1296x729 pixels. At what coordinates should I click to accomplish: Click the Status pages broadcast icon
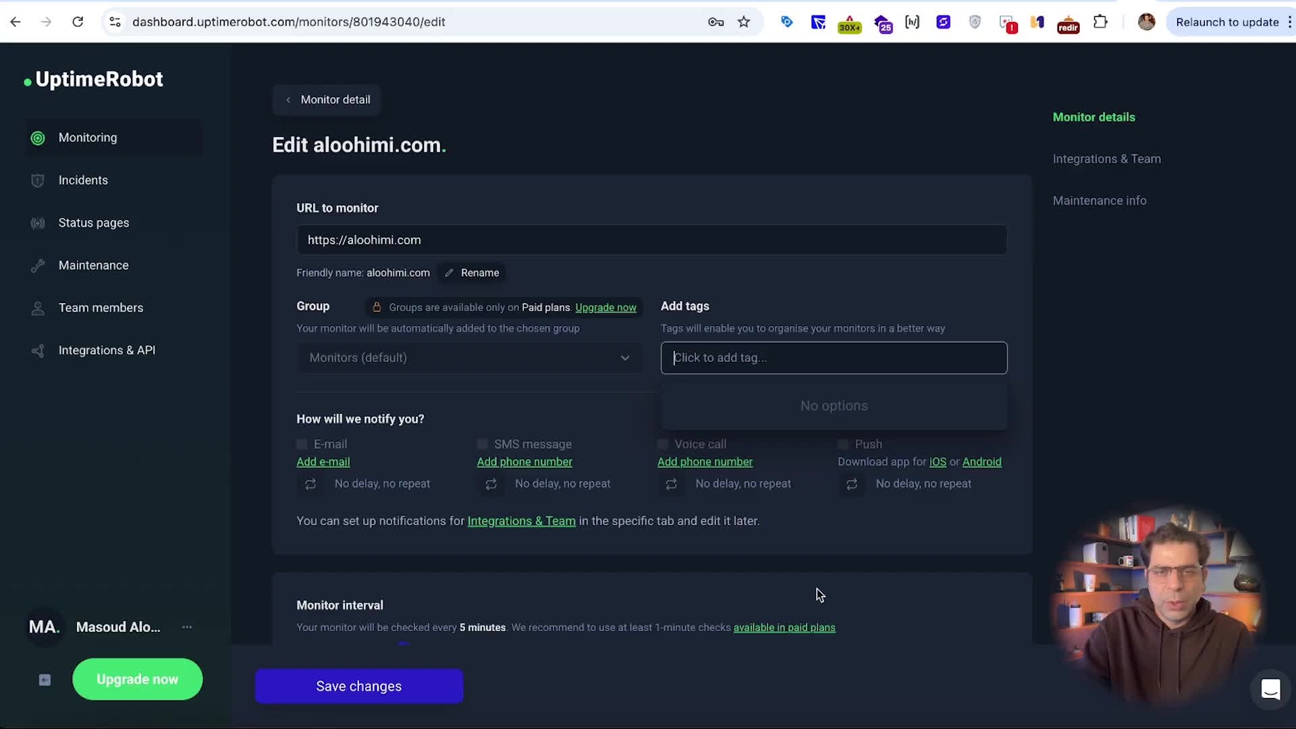(x=38, y=223)
